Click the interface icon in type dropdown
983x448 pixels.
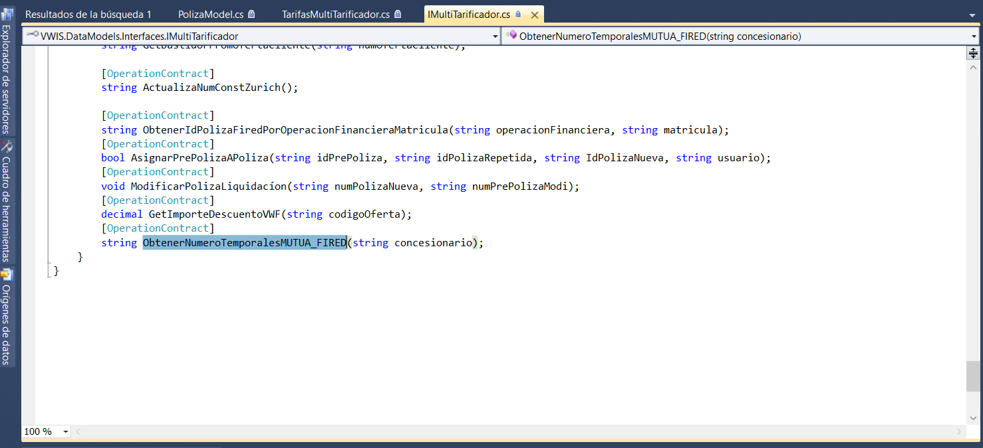(32, 36)
